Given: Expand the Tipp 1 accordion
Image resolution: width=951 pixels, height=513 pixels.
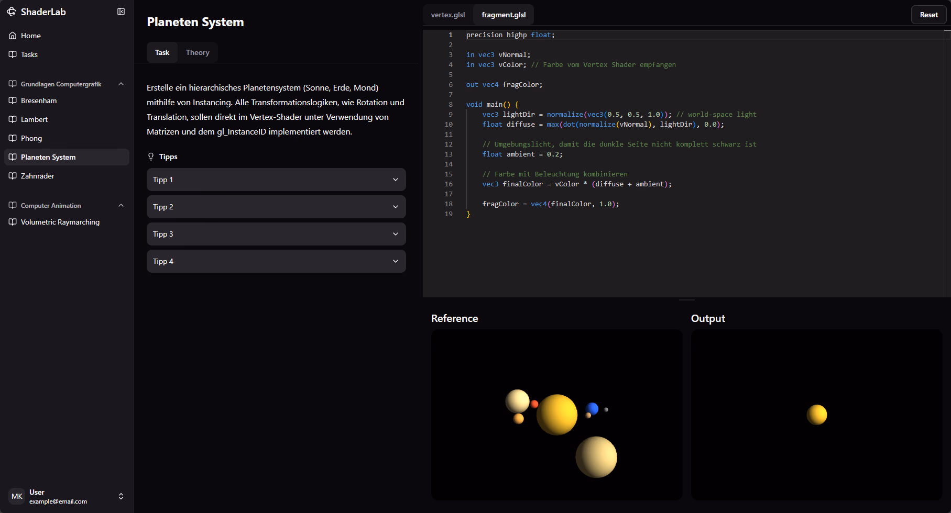Looking at the screenshot, I should tap(276, 180).
